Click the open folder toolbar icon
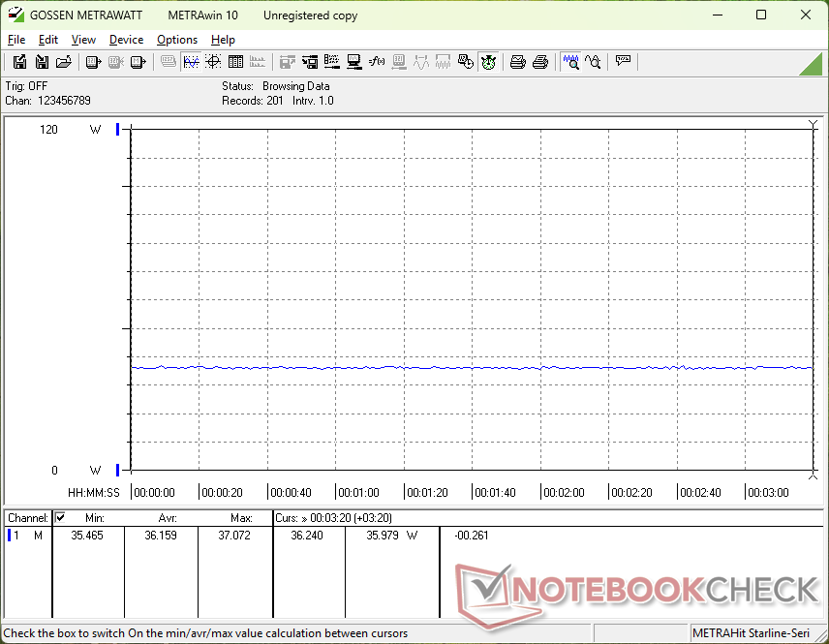829x644 pixels. click(x=64, y=62)
